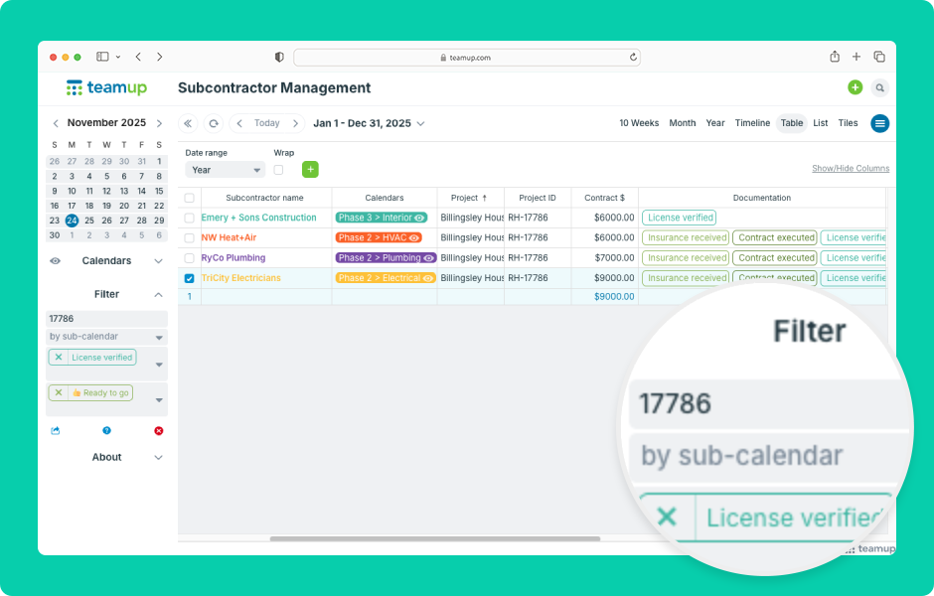Click the 17786 filter input field
The width and height of the screenshot is (934, 596).
click(106, 318)
